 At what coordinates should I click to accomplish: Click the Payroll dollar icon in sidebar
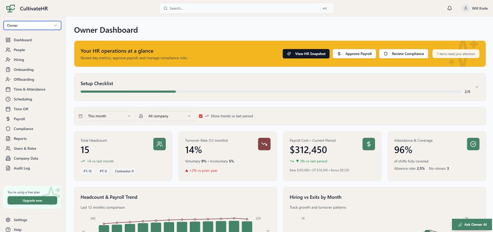[8, 119]
